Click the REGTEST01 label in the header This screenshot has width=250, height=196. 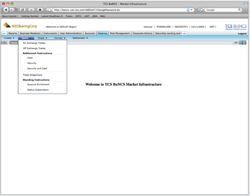tap(181, 27)
